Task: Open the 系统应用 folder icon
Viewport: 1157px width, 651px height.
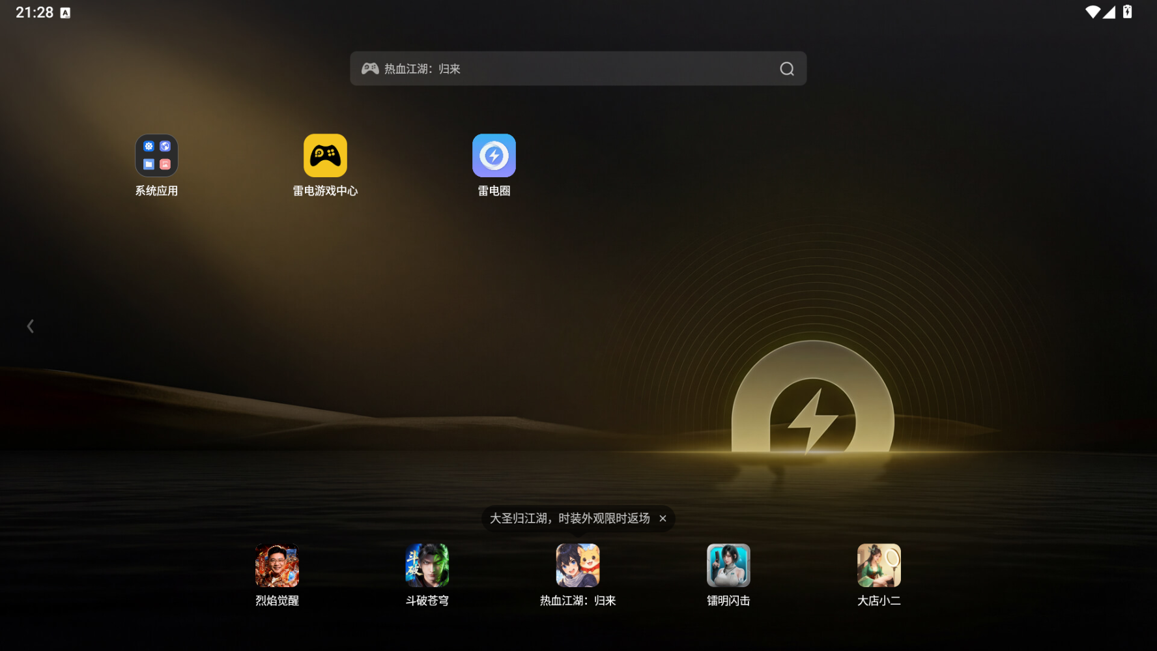Action: 156,156
